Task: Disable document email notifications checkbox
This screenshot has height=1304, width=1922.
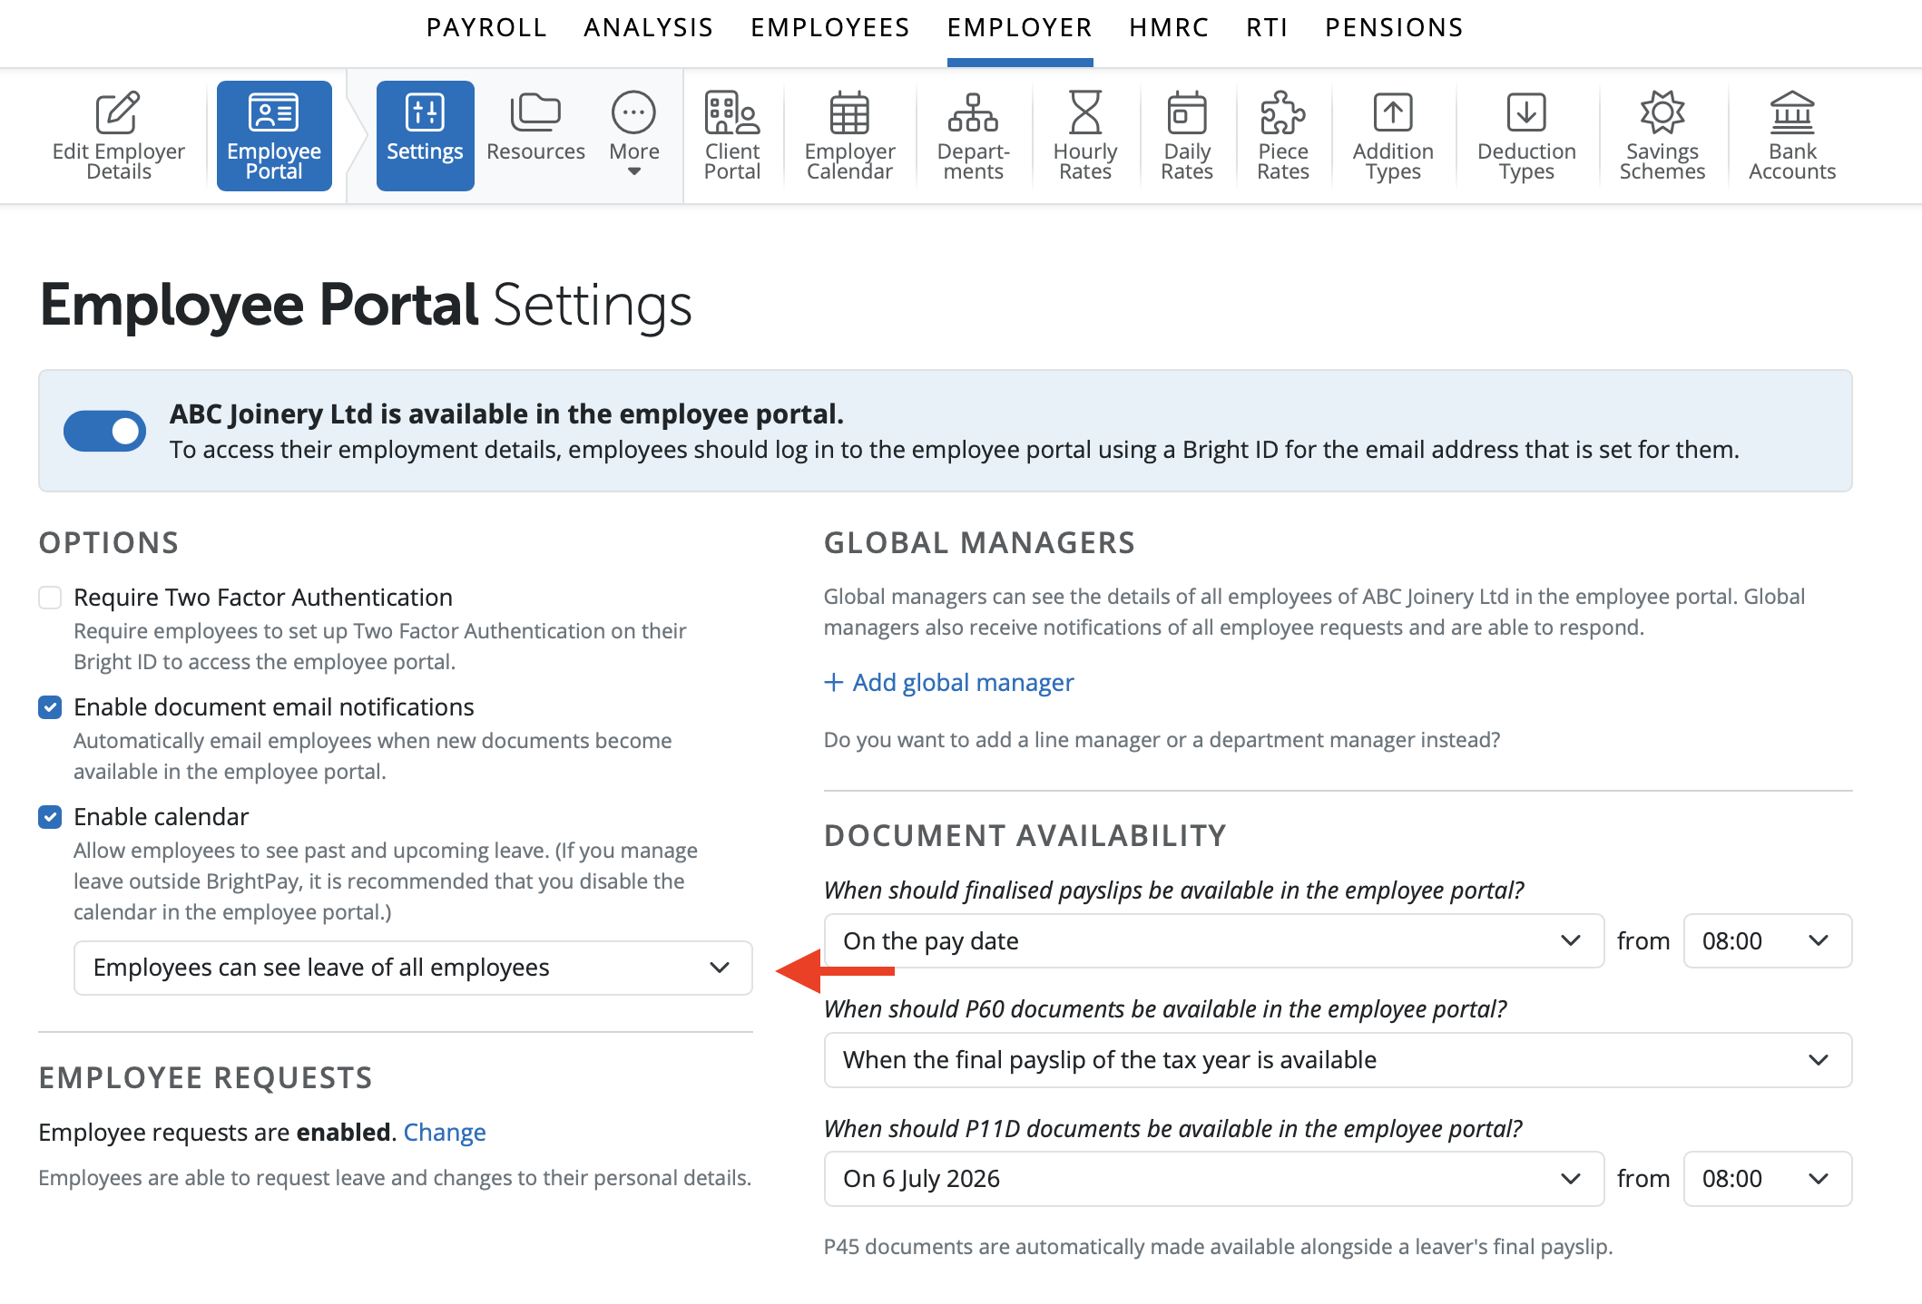Action: (x=50, y=707)
